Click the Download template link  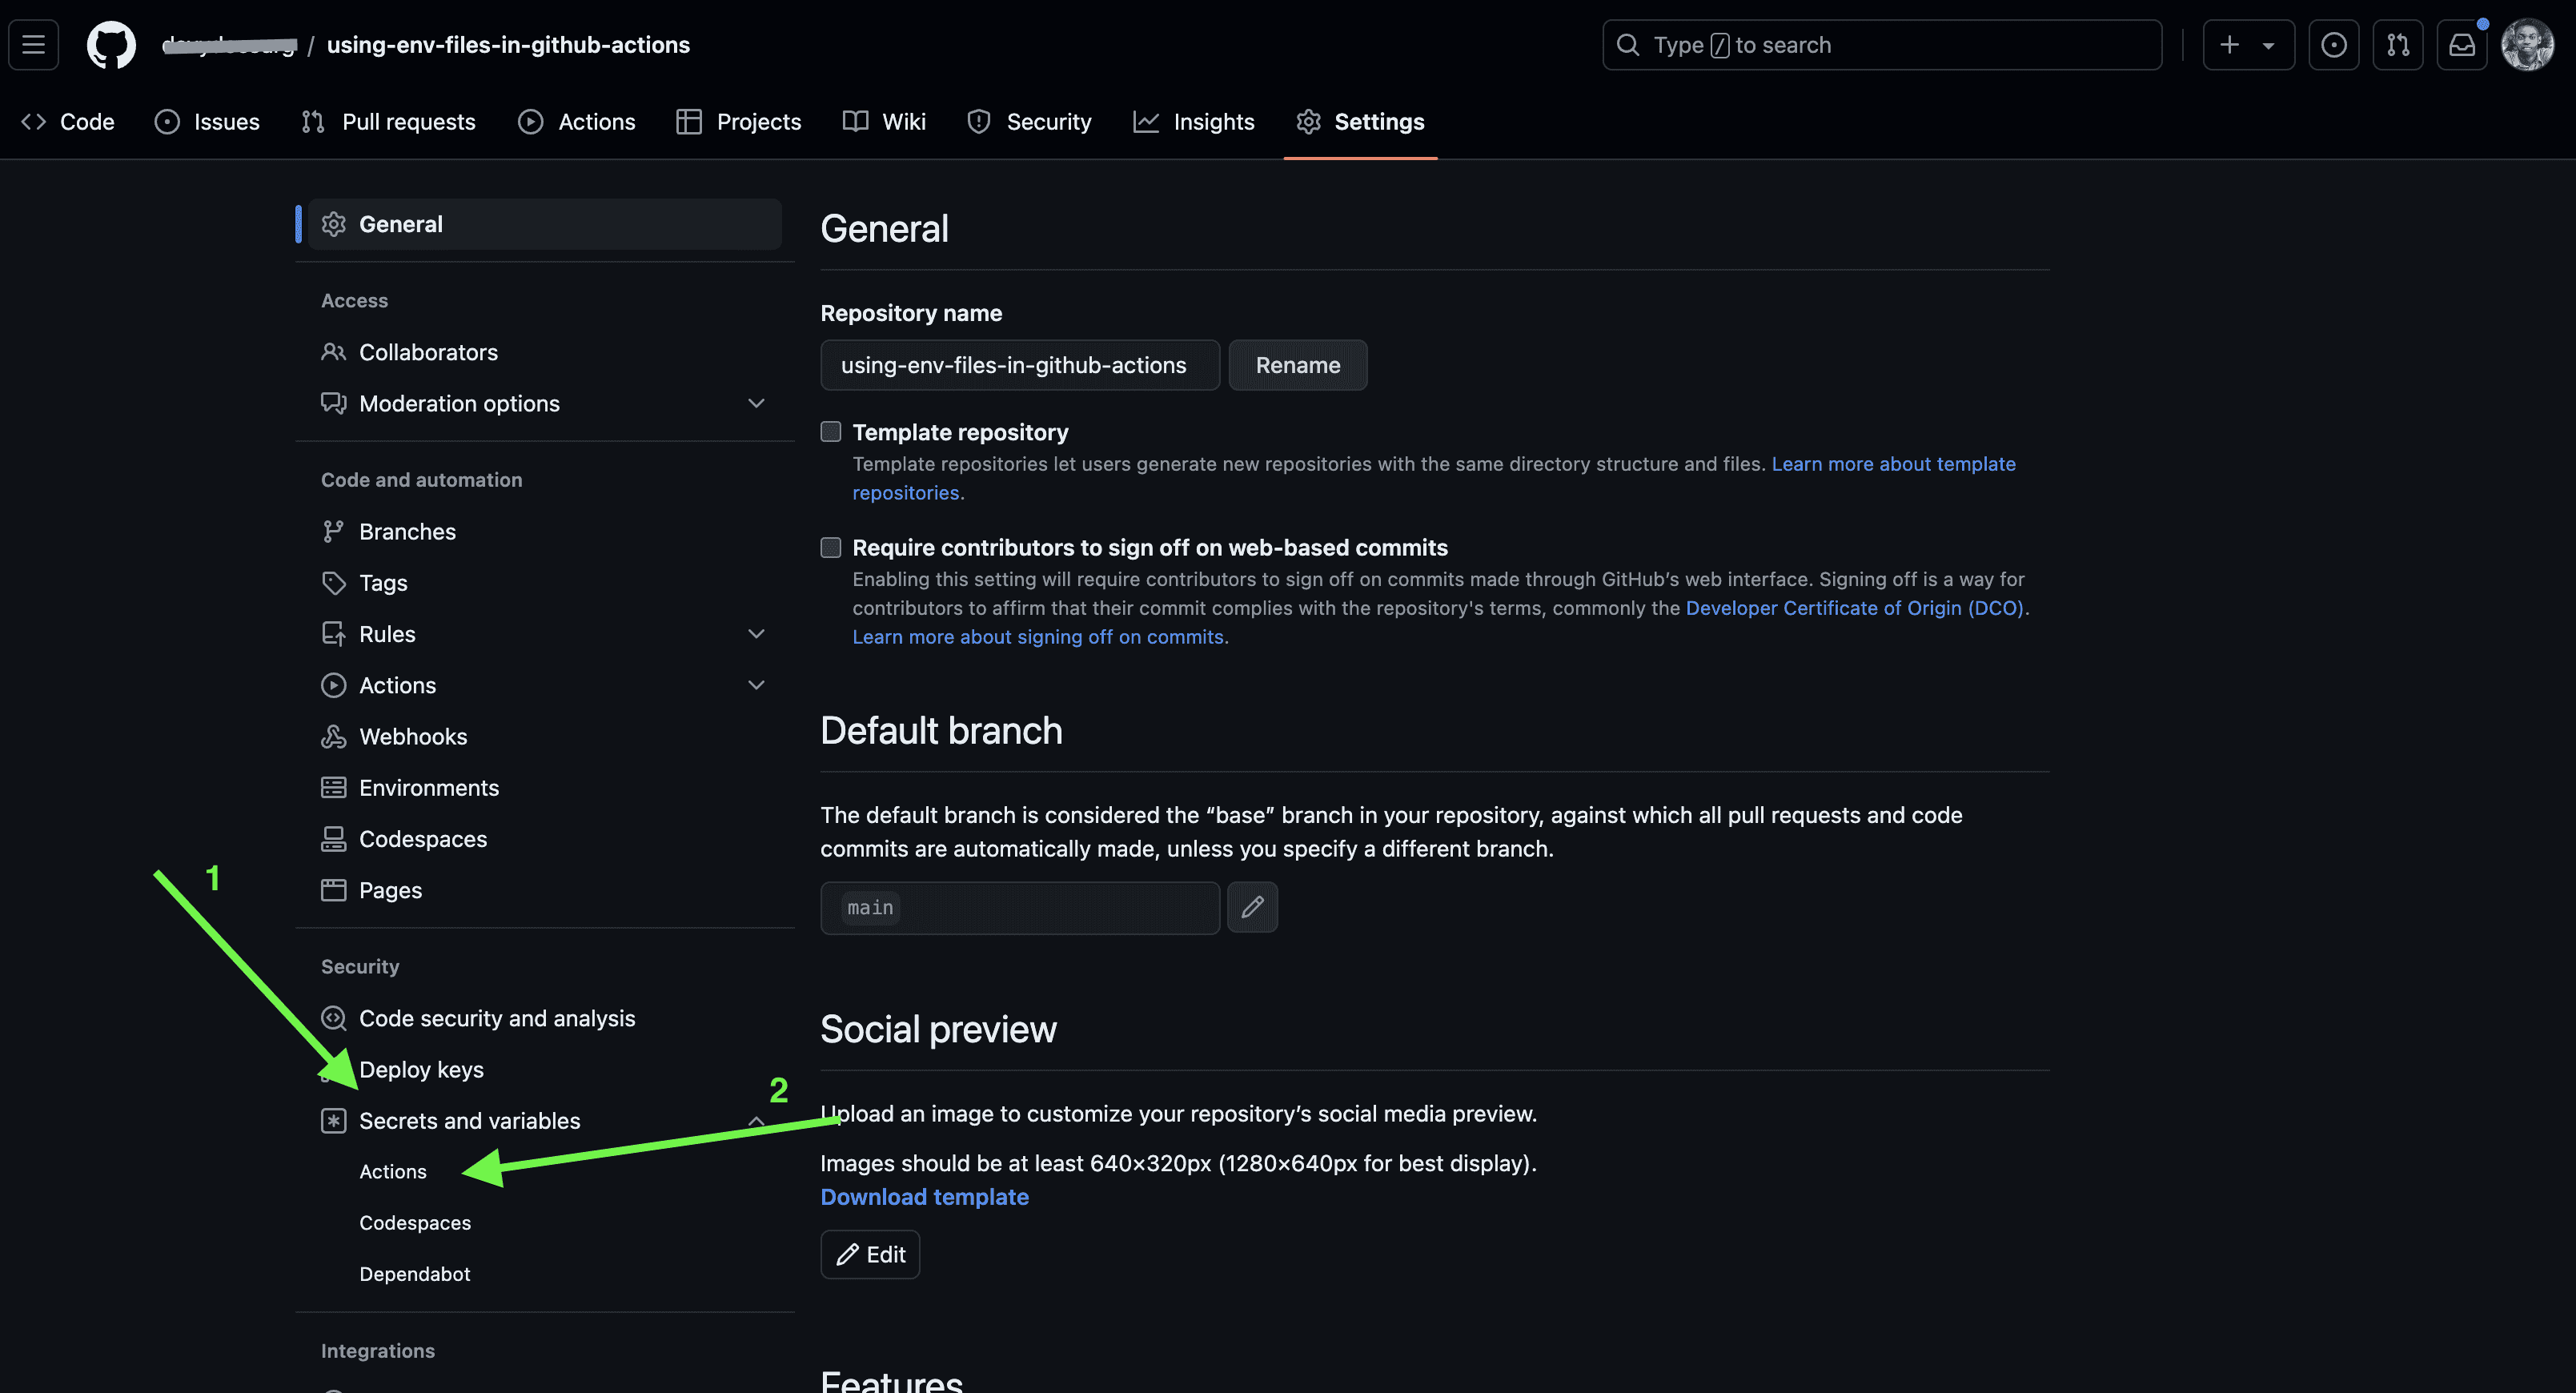924,1197
